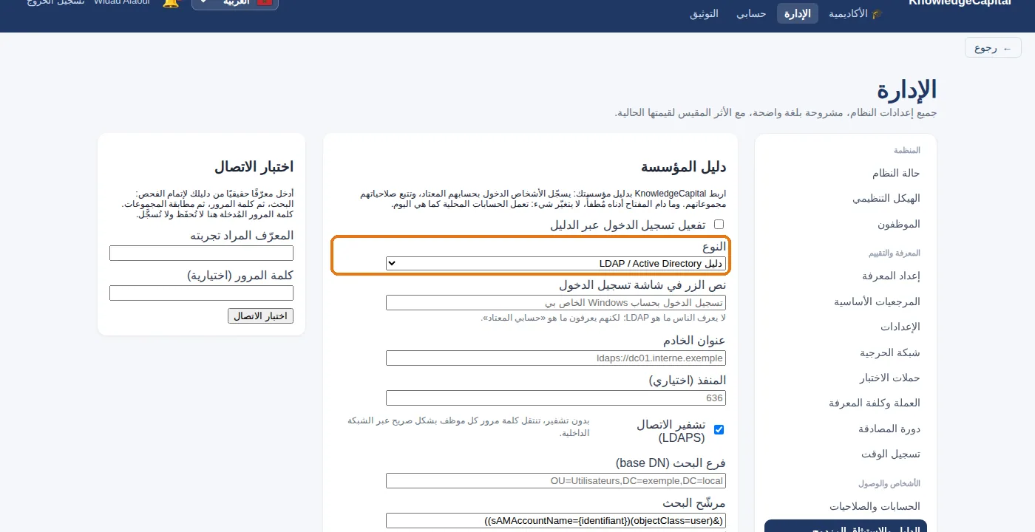Click the المنفذ port field showing 636
Viewport: 1035px width, 532px height.
click(556, 398)
